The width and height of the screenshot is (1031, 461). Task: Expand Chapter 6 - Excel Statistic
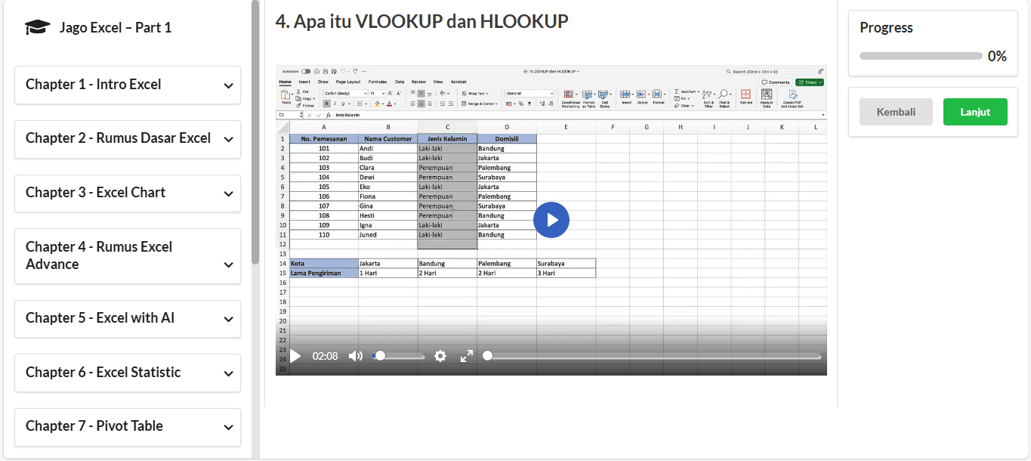pos(128,373)
